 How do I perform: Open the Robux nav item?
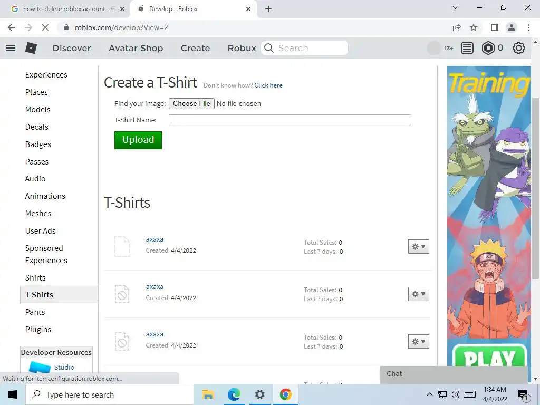[x=242, y=48]
